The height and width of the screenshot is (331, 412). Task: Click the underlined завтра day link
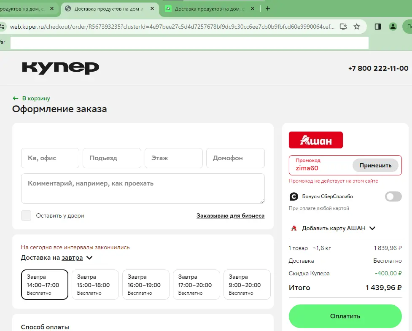[72, 258]
